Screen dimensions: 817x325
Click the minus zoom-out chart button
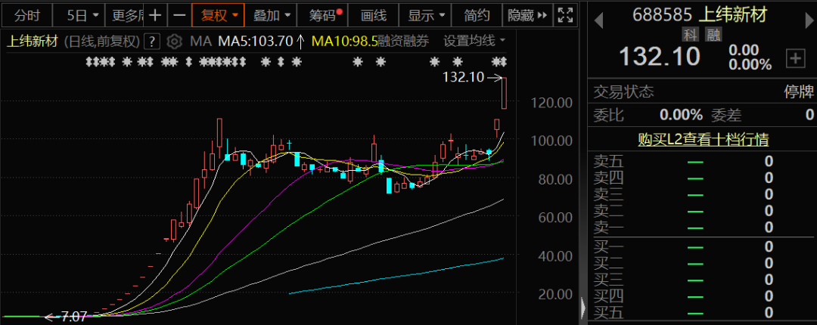click(179, 14)
